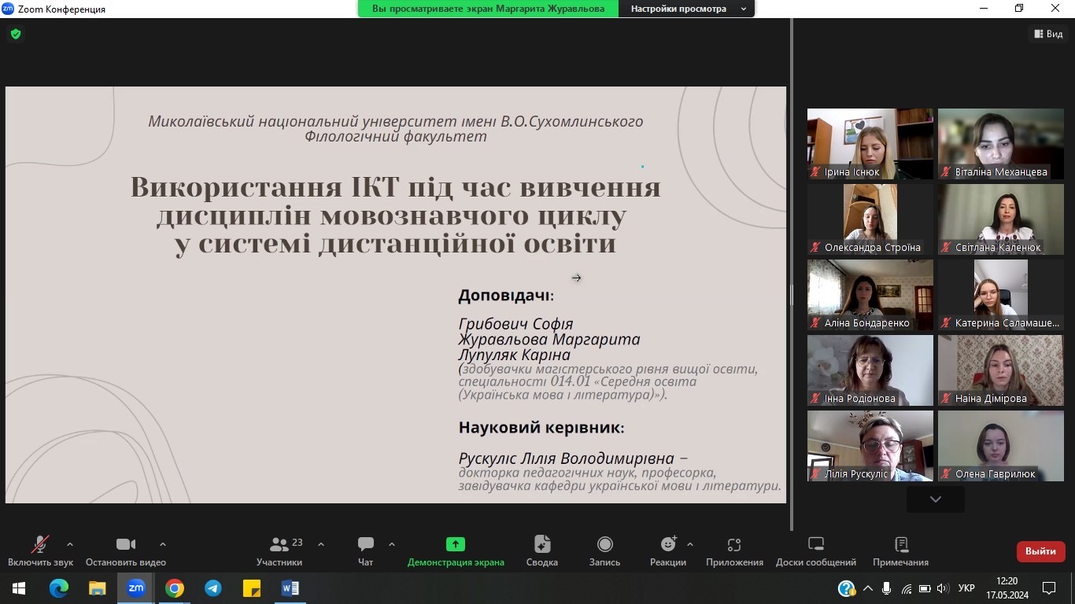Select Світлана Каленюк video thumbnail
The width and height of the screenshot is (1075, 604).
1001,219
